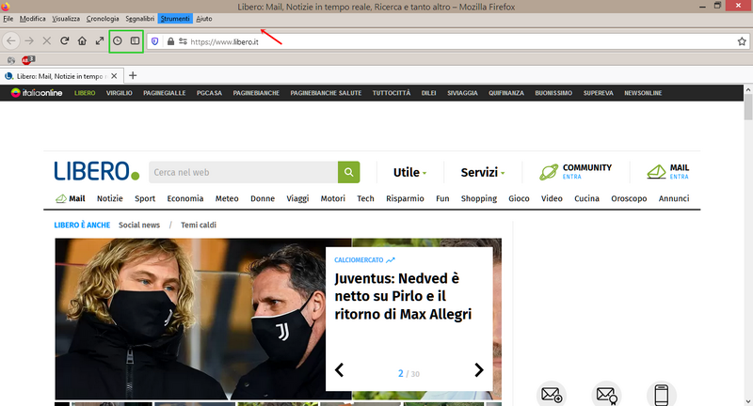Open the Modifica menu
Screen dimensions: 753x406
[33, 19]
